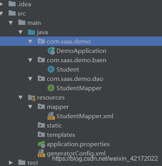
Task: Expand the test folder arrow
Action: pyautogui.click(x=11, y=163)
